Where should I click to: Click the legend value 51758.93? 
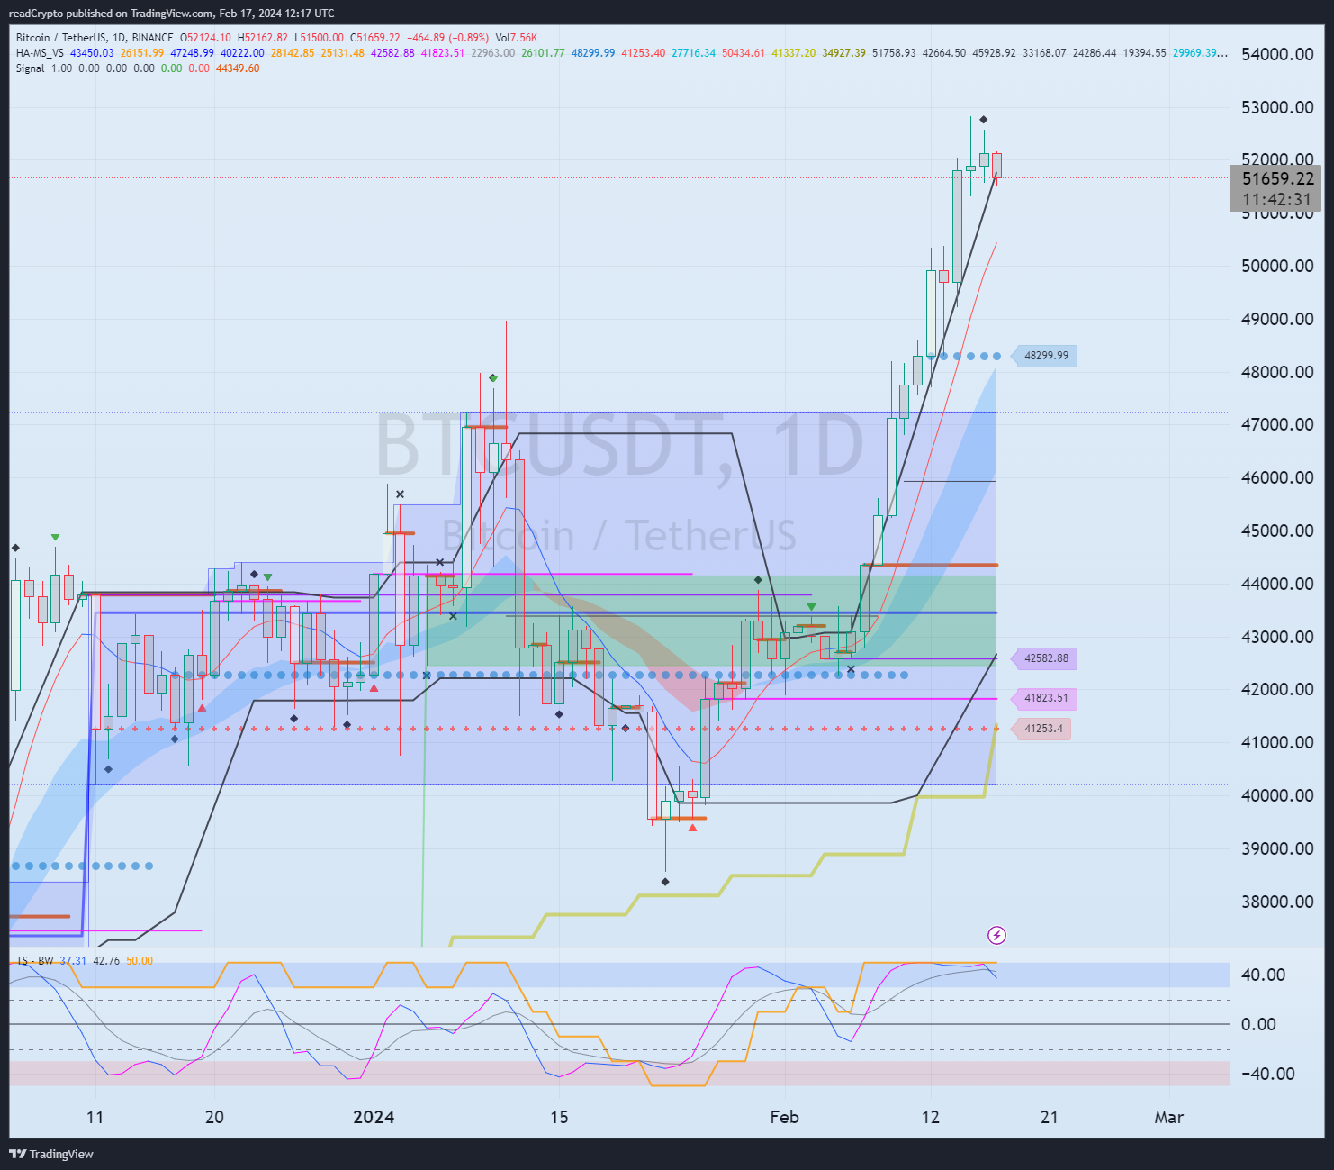(894, 53)
